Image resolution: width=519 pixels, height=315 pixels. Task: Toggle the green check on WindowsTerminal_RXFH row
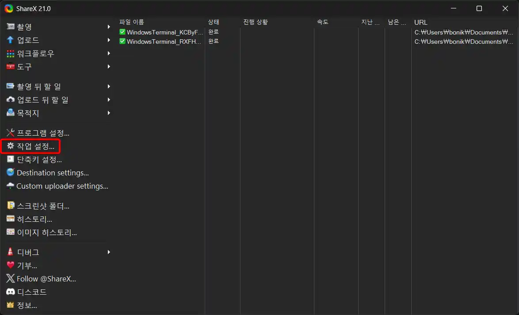click(x=122, y=42)
